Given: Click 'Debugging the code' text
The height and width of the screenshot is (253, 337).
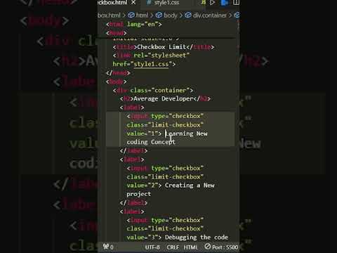Looking at the screenshot, I should (x=197, y=238).
